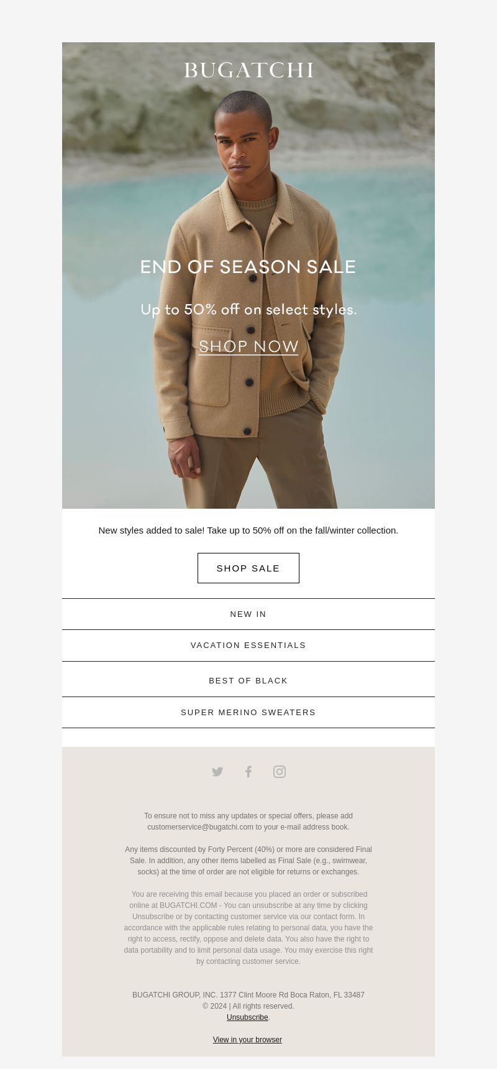Image resolution: width=497 pixels, height=1069 pixels.
Task: Open the Twitter icon in the footer
Action: (x=217, y=772)
